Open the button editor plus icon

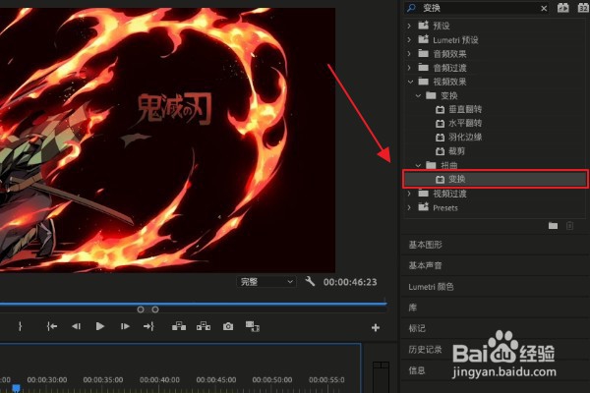click(x=376, y=328)
